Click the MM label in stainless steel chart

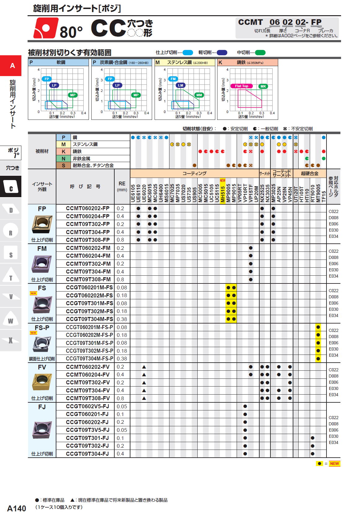199,95
